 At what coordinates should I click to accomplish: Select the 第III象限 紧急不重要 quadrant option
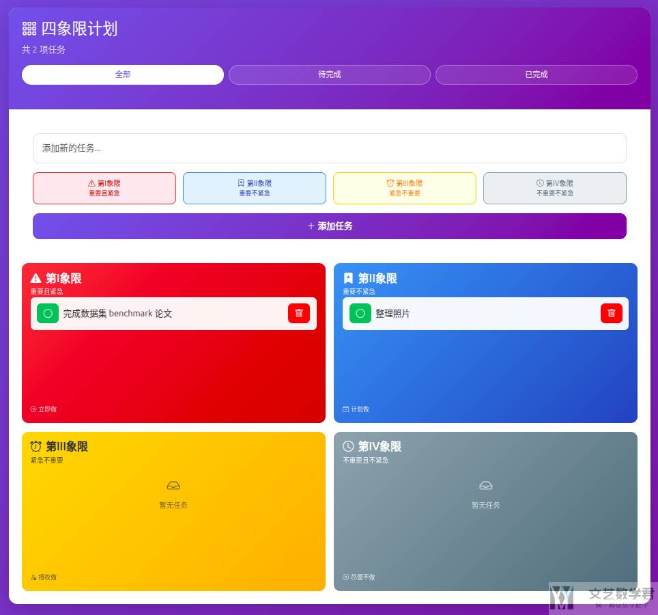click(404, 188)
